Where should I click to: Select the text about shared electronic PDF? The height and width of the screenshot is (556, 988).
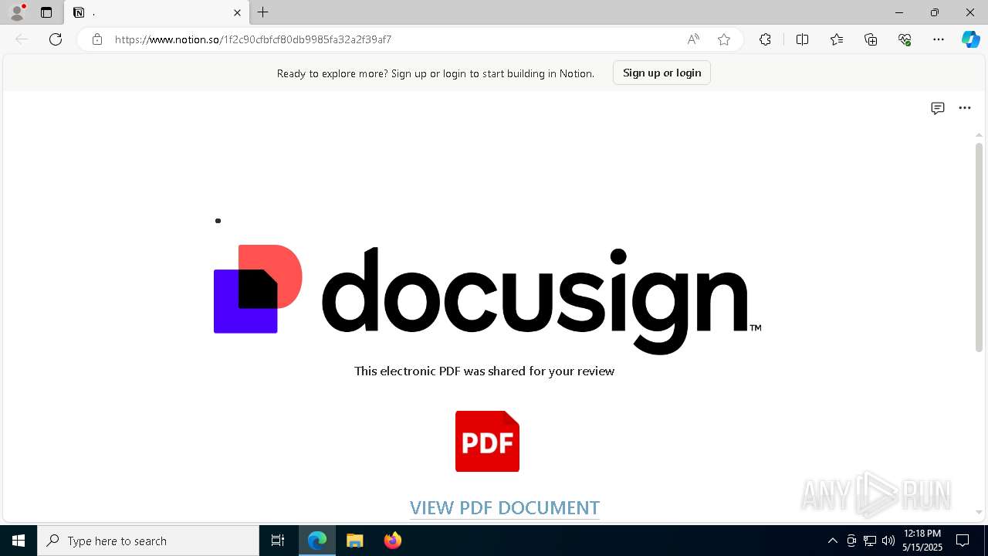point(484,371)
